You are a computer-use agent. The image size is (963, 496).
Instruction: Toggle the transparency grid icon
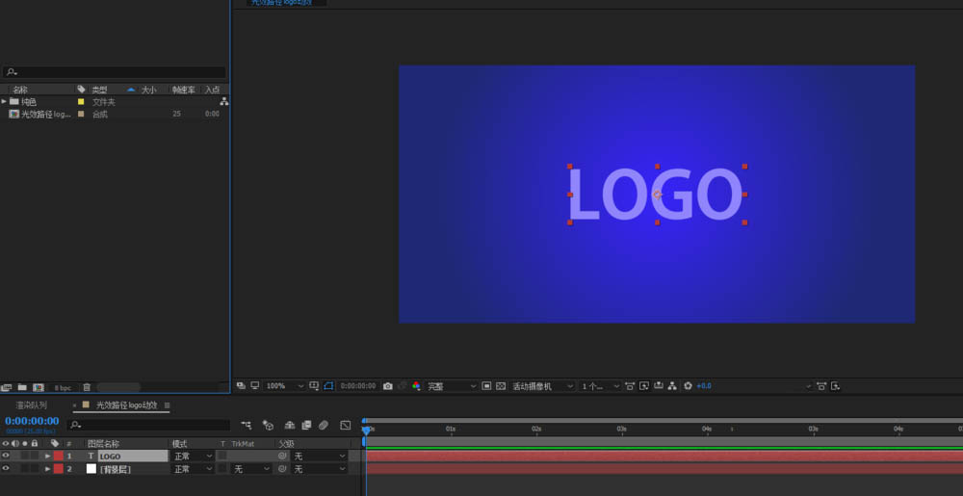click(501, 386)
